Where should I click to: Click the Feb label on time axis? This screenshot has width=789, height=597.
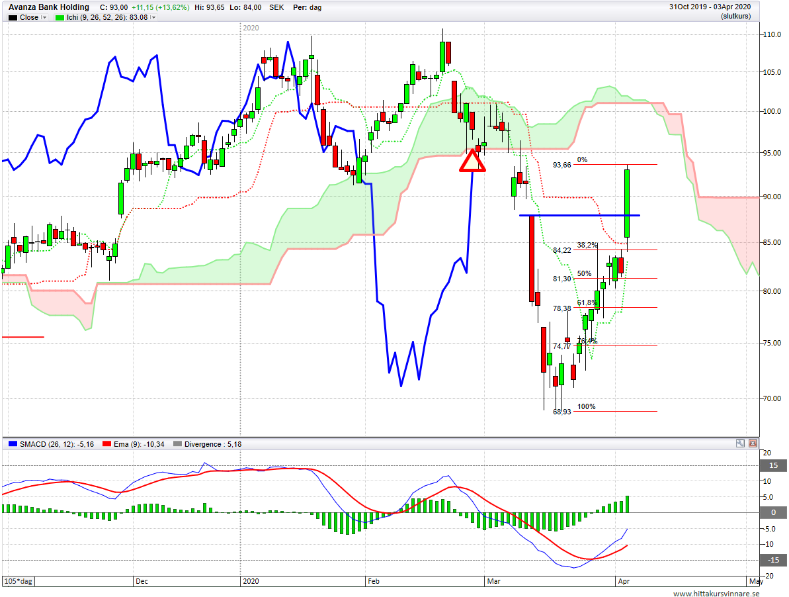click(x=374, y=581)
